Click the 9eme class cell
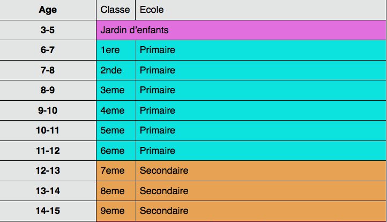This screenshot has width=387, height=222. [x=116, y=211]
